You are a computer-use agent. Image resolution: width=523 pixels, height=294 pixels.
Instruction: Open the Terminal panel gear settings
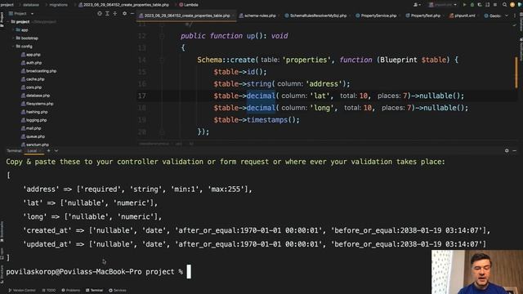(507, 150)
